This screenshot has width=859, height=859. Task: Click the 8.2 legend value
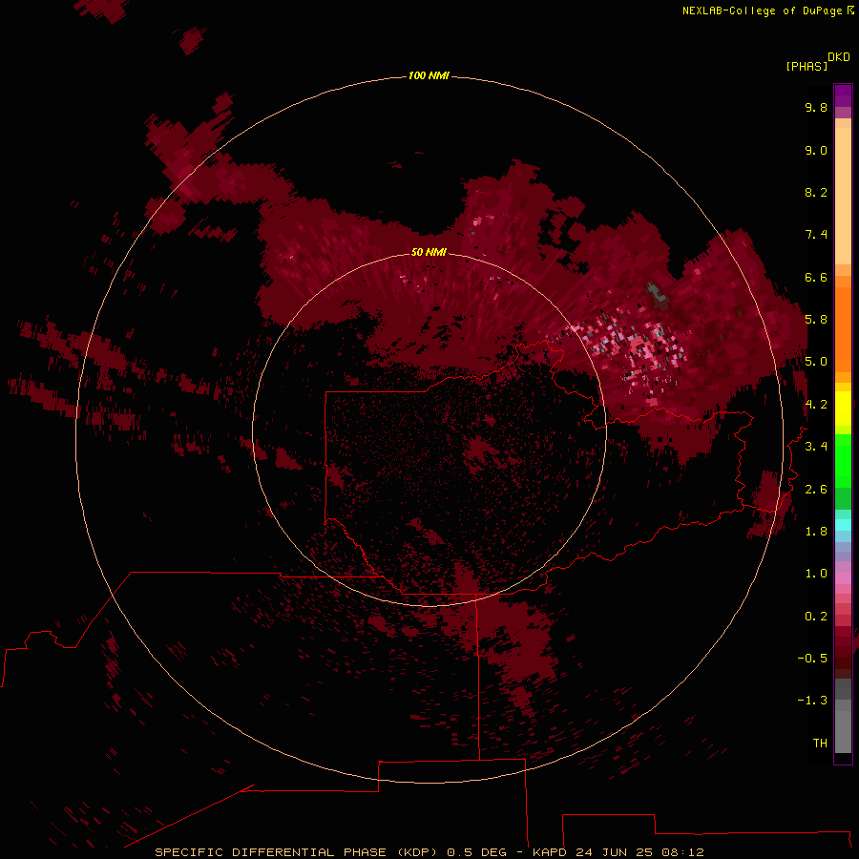[816, 192]
